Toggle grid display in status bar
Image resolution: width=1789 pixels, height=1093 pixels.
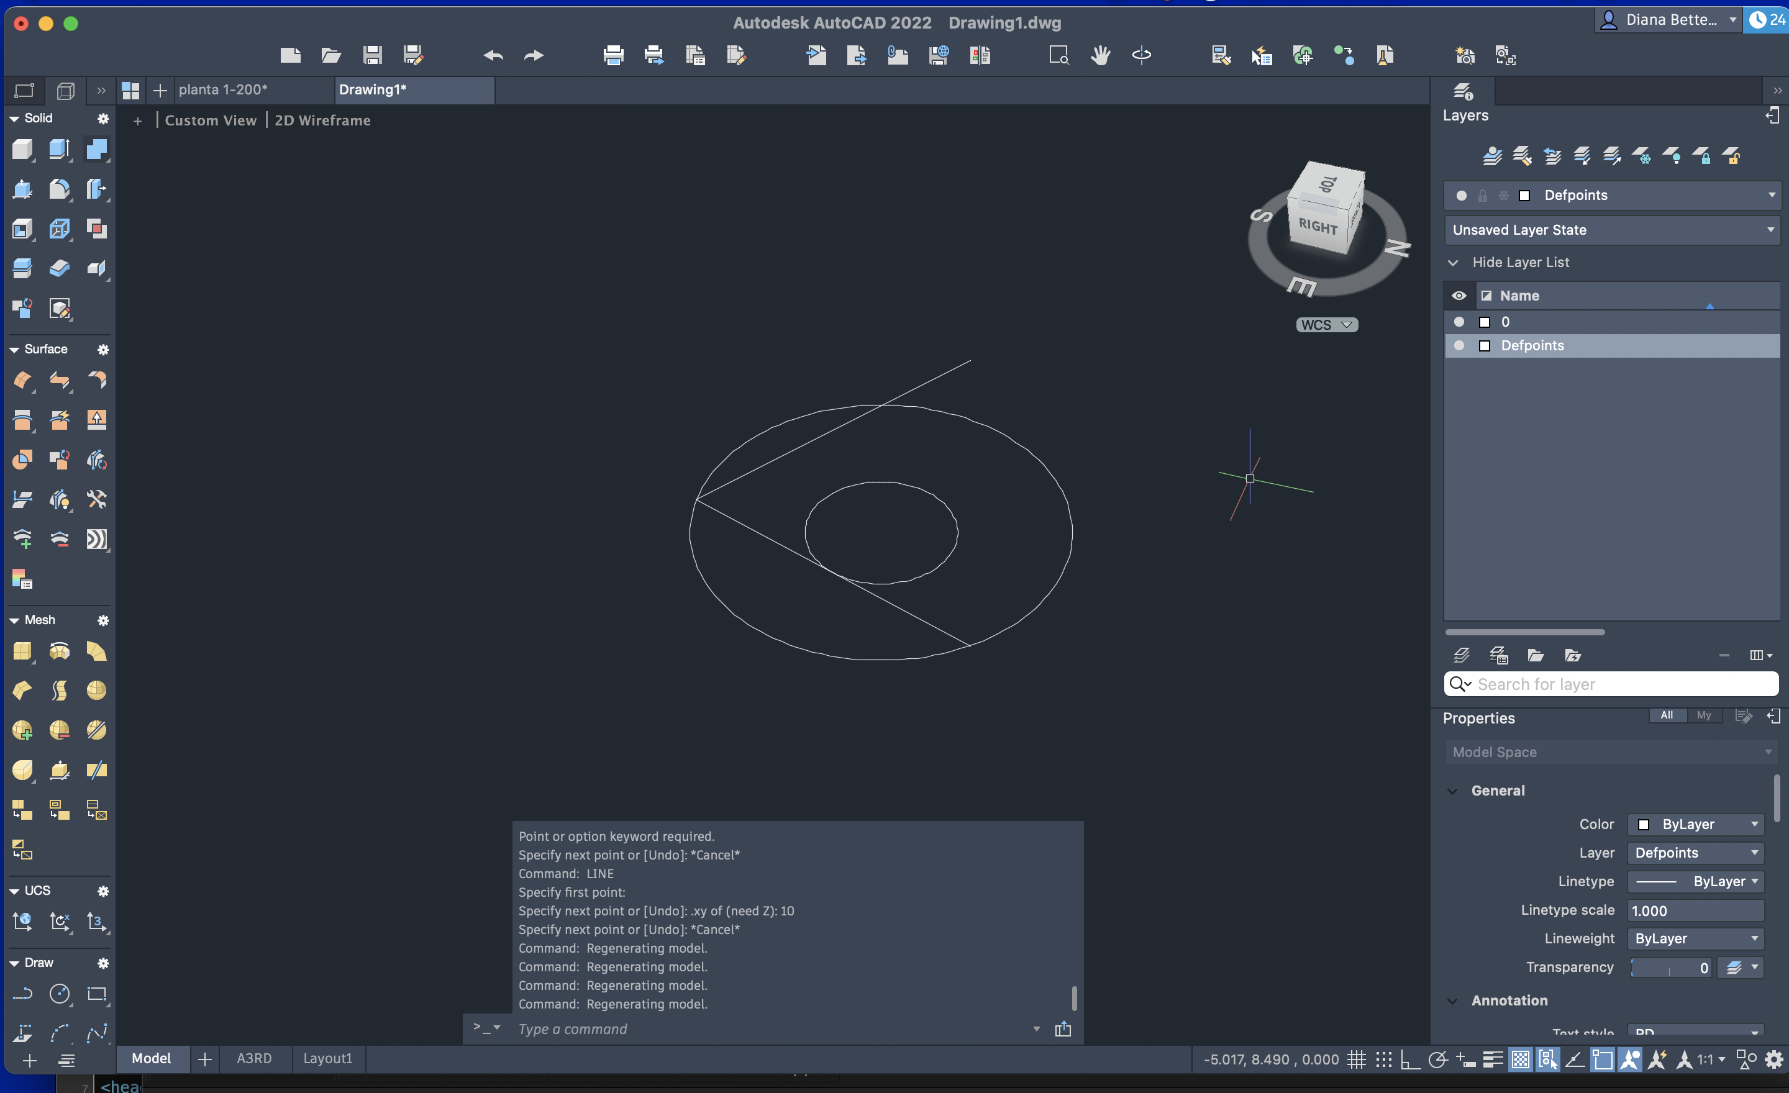(1356, 1059)
